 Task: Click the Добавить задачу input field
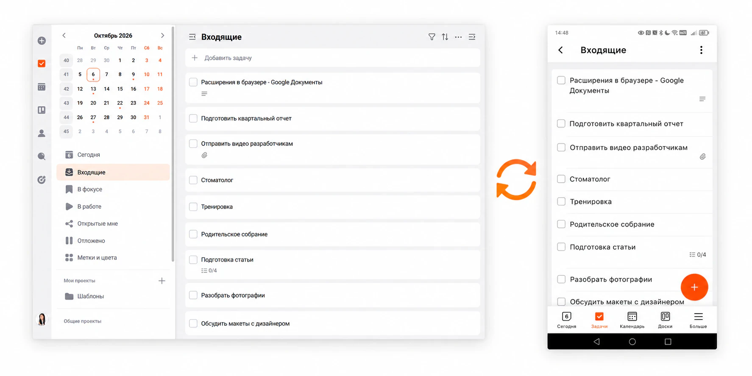click(x=332, y=58)
